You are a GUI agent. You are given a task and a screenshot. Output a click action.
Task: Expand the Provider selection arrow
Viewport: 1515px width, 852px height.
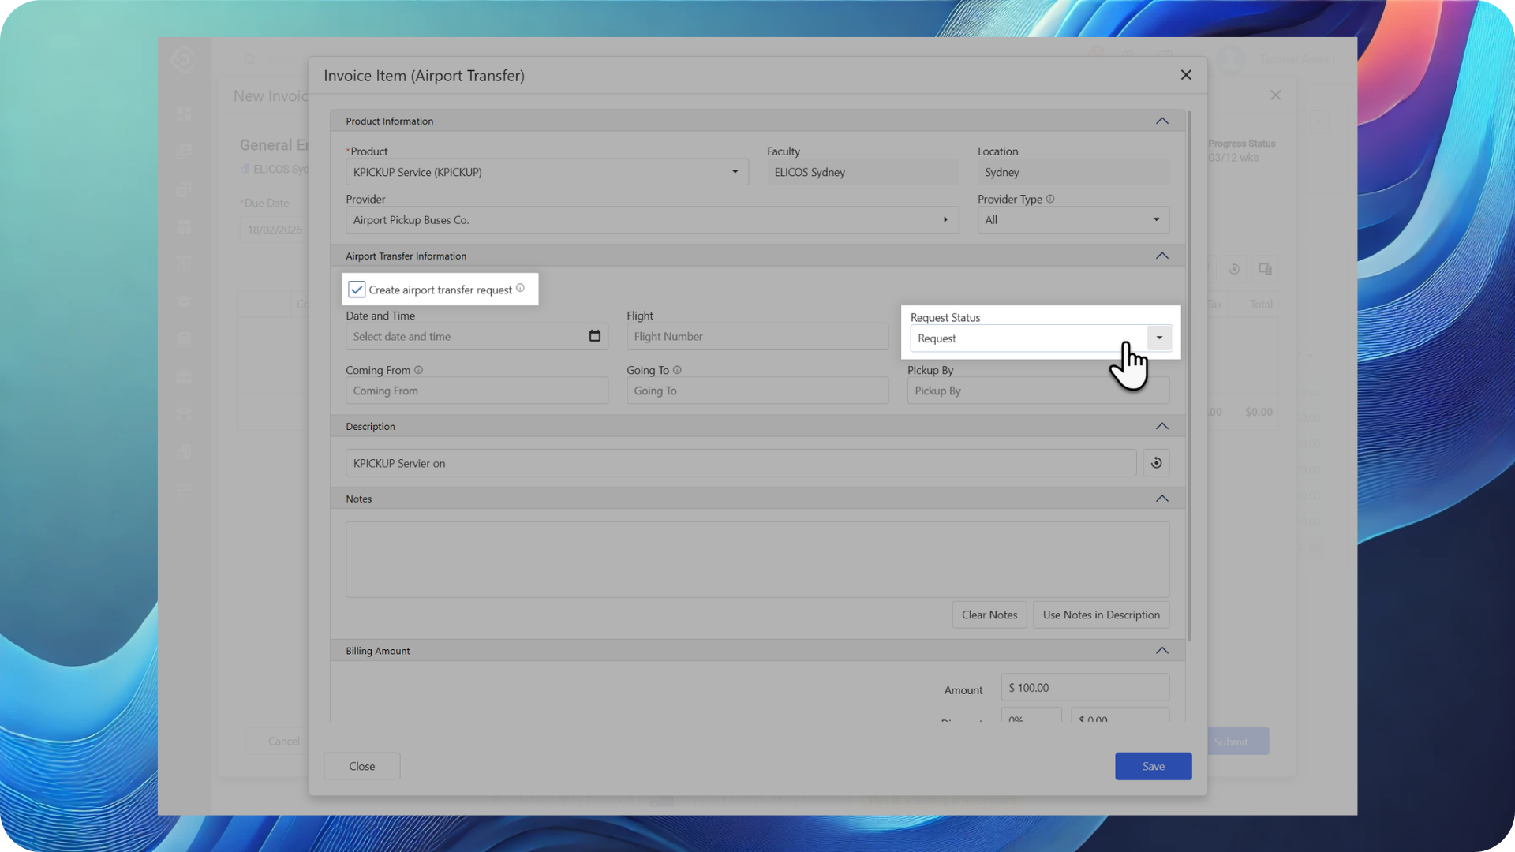coord(945,220)
